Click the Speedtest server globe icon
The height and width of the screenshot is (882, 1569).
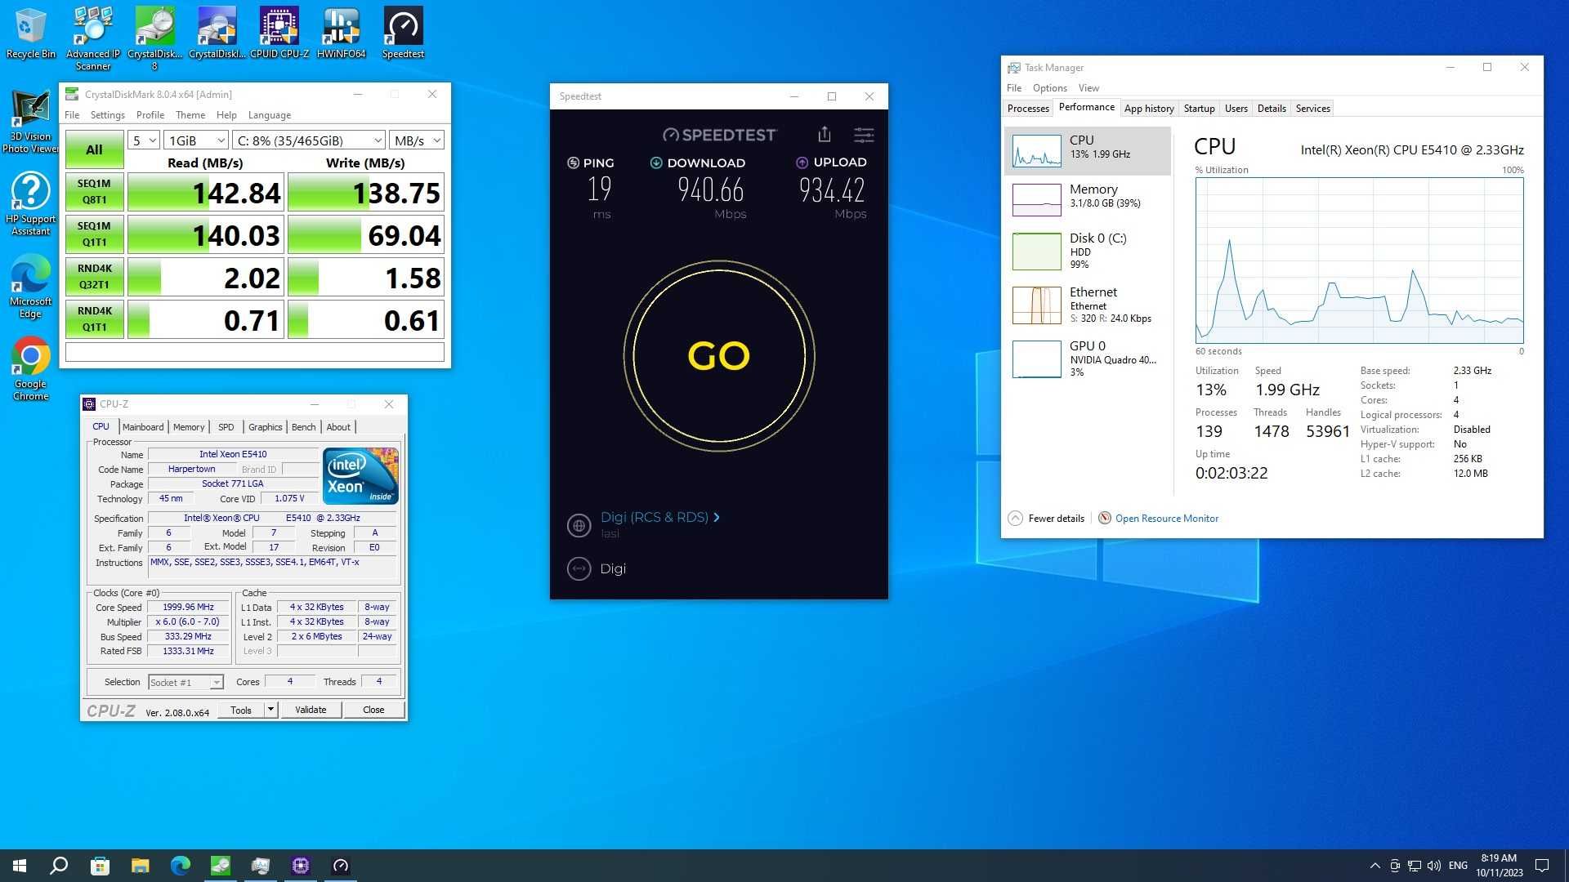[x=579, y=525]
